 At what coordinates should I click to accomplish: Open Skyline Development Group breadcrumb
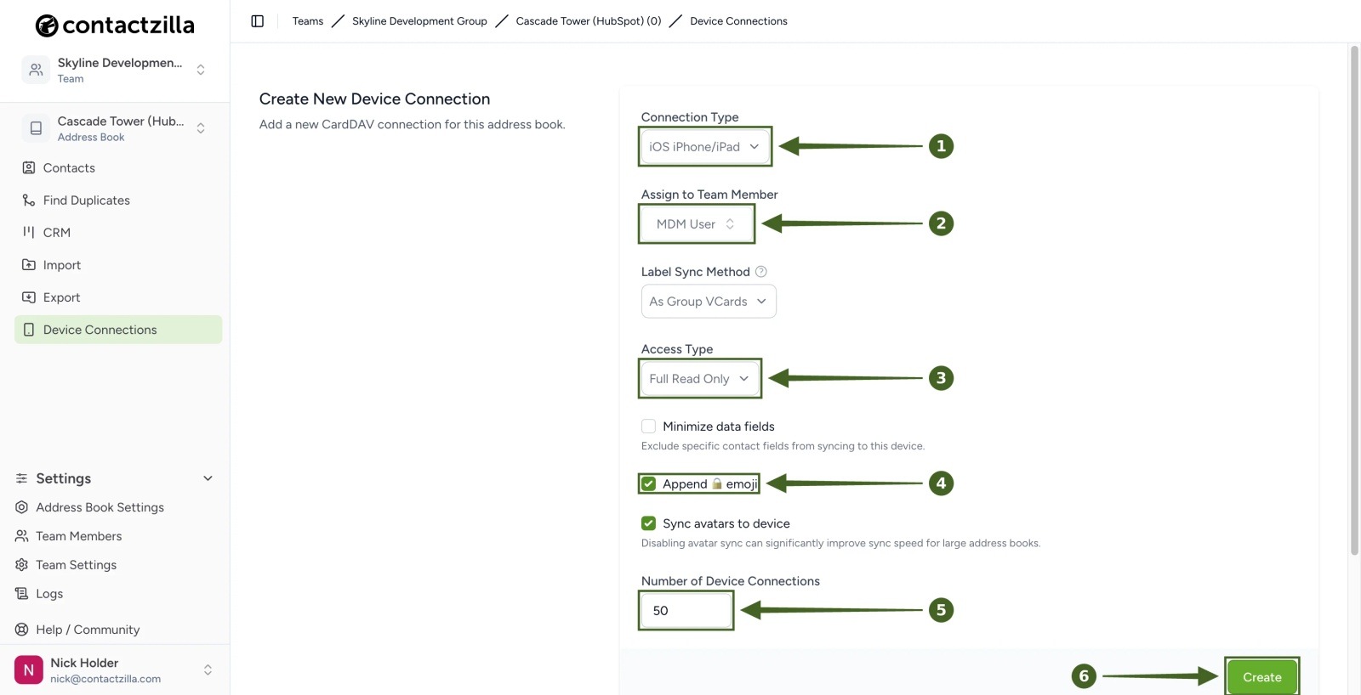[x=419, y=21]
